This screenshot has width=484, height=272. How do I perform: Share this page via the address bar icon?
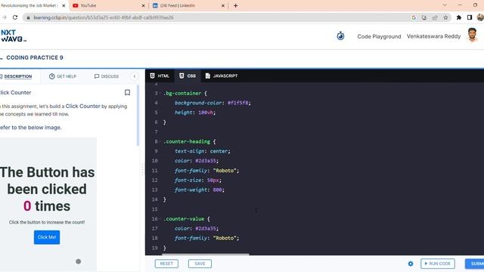click(x=435, y=17)
